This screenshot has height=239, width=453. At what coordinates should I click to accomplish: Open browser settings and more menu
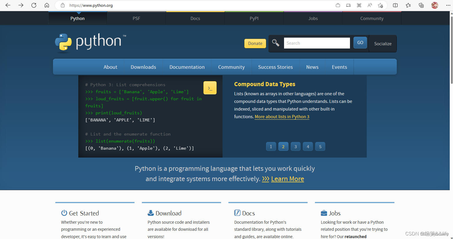pos(448,5)
